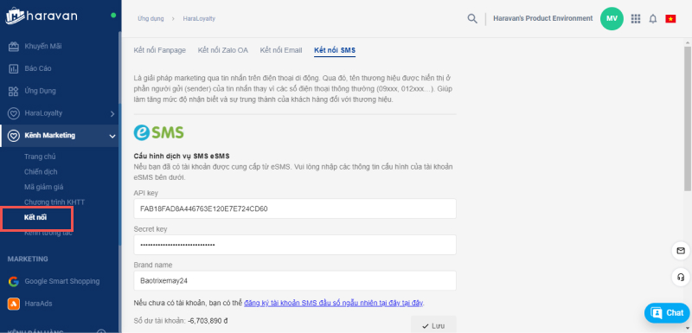Viewport: 692px width, 333px height.
Task: Click the Vietnam flag language icon
Action: pos(671,19)
